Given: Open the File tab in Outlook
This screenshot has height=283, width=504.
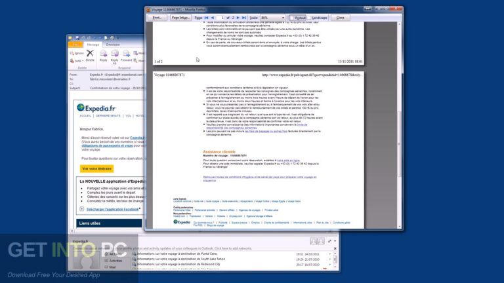Looking at the screenshot, I should [x=75, y=45].
